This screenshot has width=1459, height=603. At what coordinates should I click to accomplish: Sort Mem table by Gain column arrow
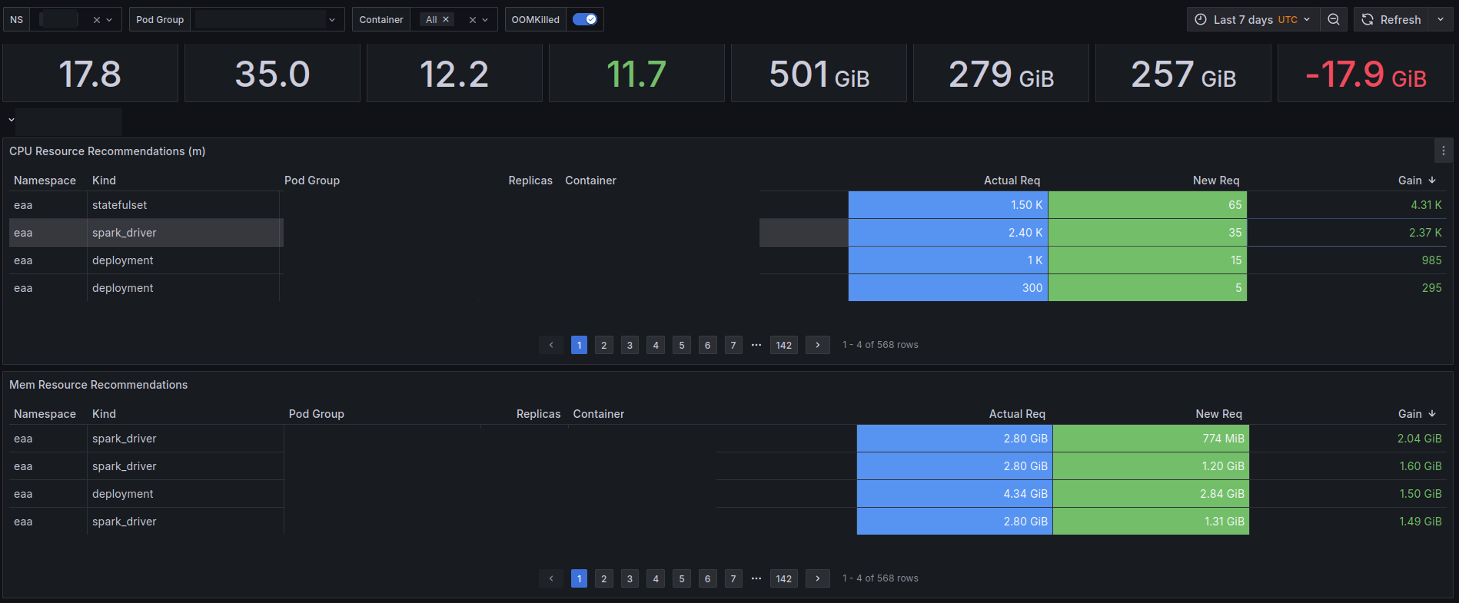1432,413
